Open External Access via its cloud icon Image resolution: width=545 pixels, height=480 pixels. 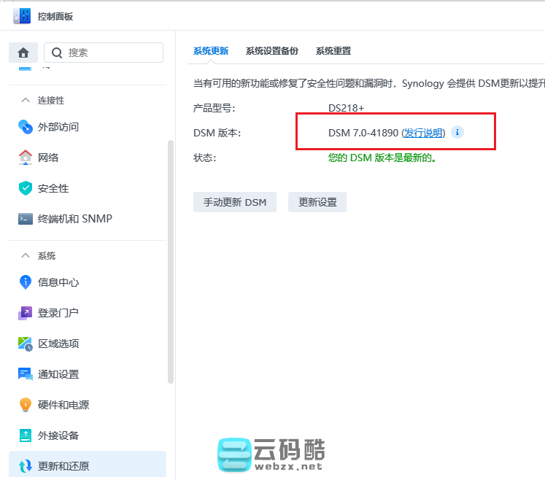click(x=26, y=127)
